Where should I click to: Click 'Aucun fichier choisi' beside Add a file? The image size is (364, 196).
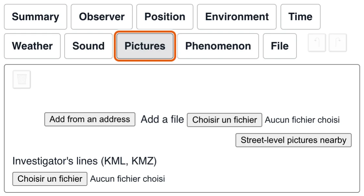pyautogui.click(x=302, y=120)
